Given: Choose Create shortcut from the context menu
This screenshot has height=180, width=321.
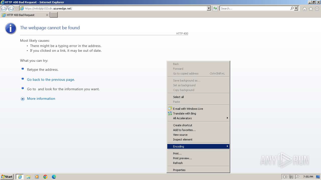Looking at the screenshot, I should pos(198,125).
